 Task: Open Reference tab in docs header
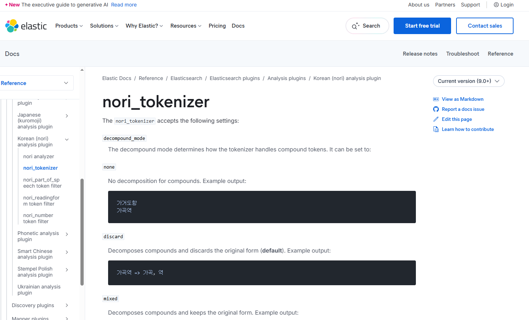tap(500, 54)
